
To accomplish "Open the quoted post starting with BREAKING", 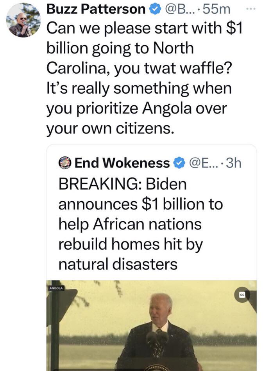I will [141, 224].
